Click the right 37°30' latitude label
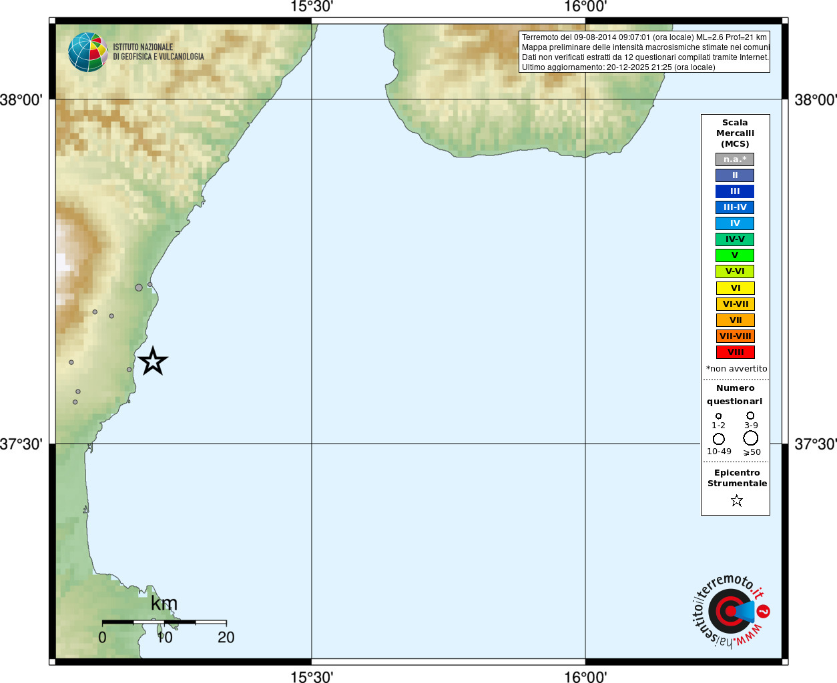This screenshot has width=837, height=683. click(x=815, y=444)
